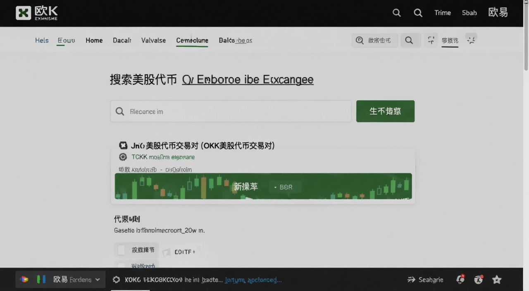Open the 美股代币交易对 result title

[203, 145]
